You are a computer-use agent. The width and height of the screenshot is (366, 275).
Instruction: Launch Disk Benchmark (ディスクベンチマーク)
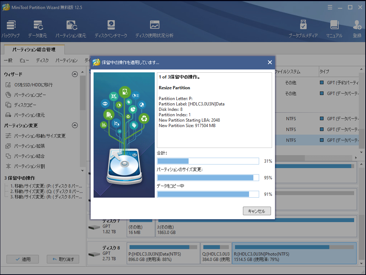[111, 29]
